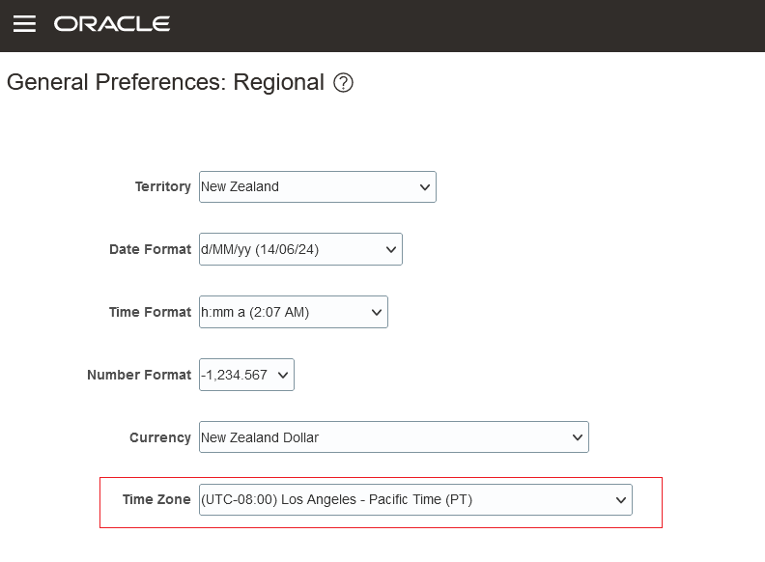Open the Date Format dropdown
The height and width of the screenshot is (562, 765).
click(x=300, y=249)
